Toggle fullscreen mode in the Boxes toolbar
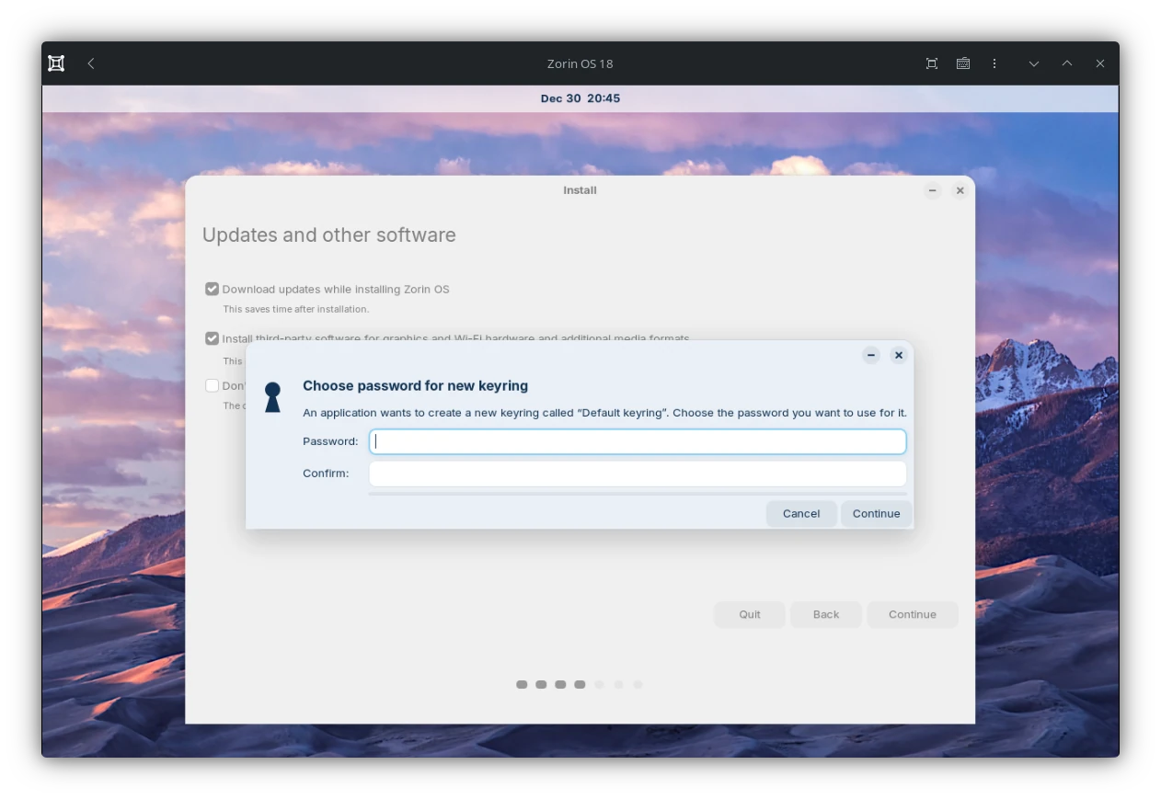 pyautogui.click(x=931, y=63)
